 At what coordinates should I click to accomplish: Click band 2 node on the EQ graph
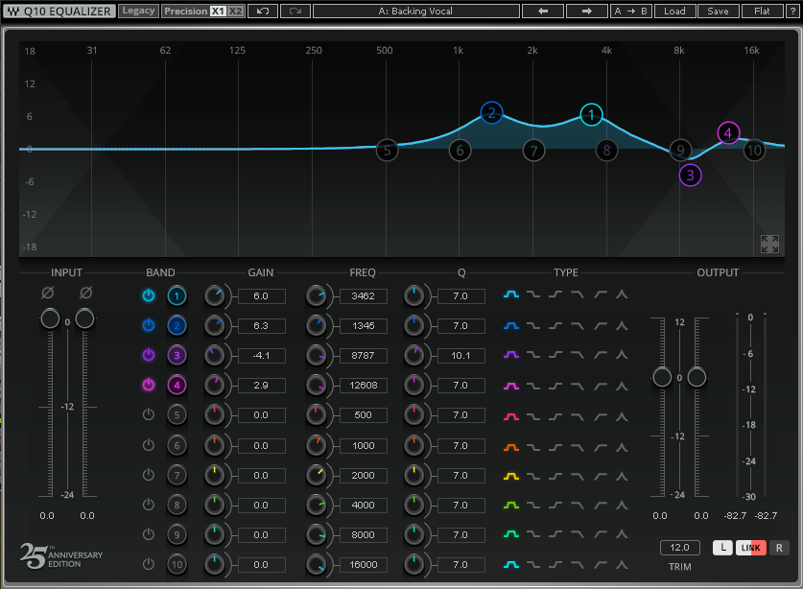coord(491,112)
